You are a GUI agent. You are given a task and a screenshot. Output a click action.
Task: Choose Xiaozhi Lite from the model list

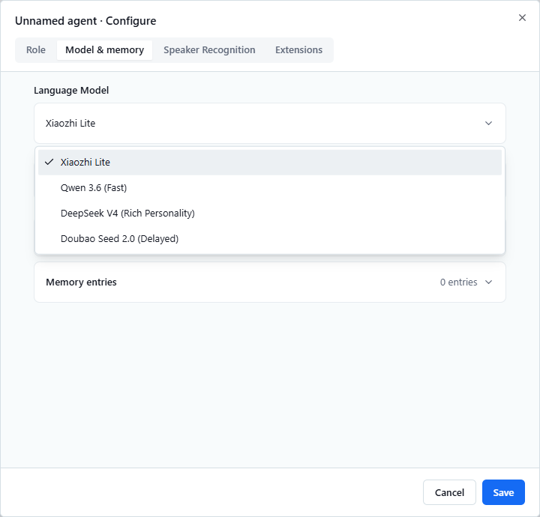click(270, 163)
